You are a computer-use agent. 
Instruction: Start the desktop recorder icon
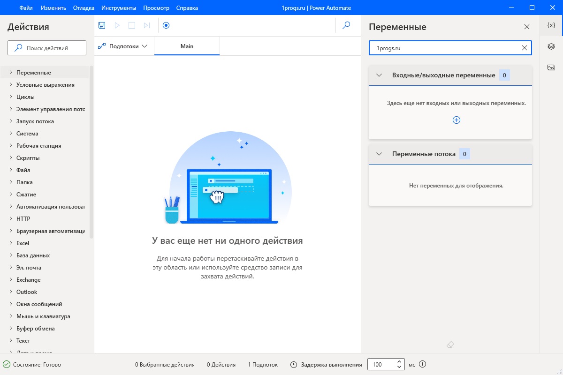click(x=166, y=25)
